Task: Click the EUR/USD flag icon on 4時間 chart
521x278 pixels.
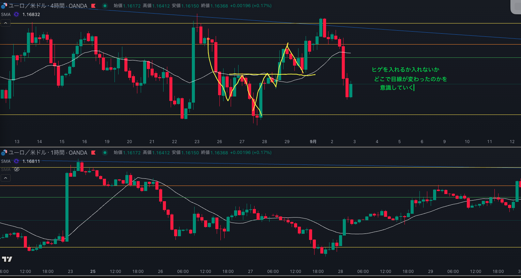Action: coord(4,6)
